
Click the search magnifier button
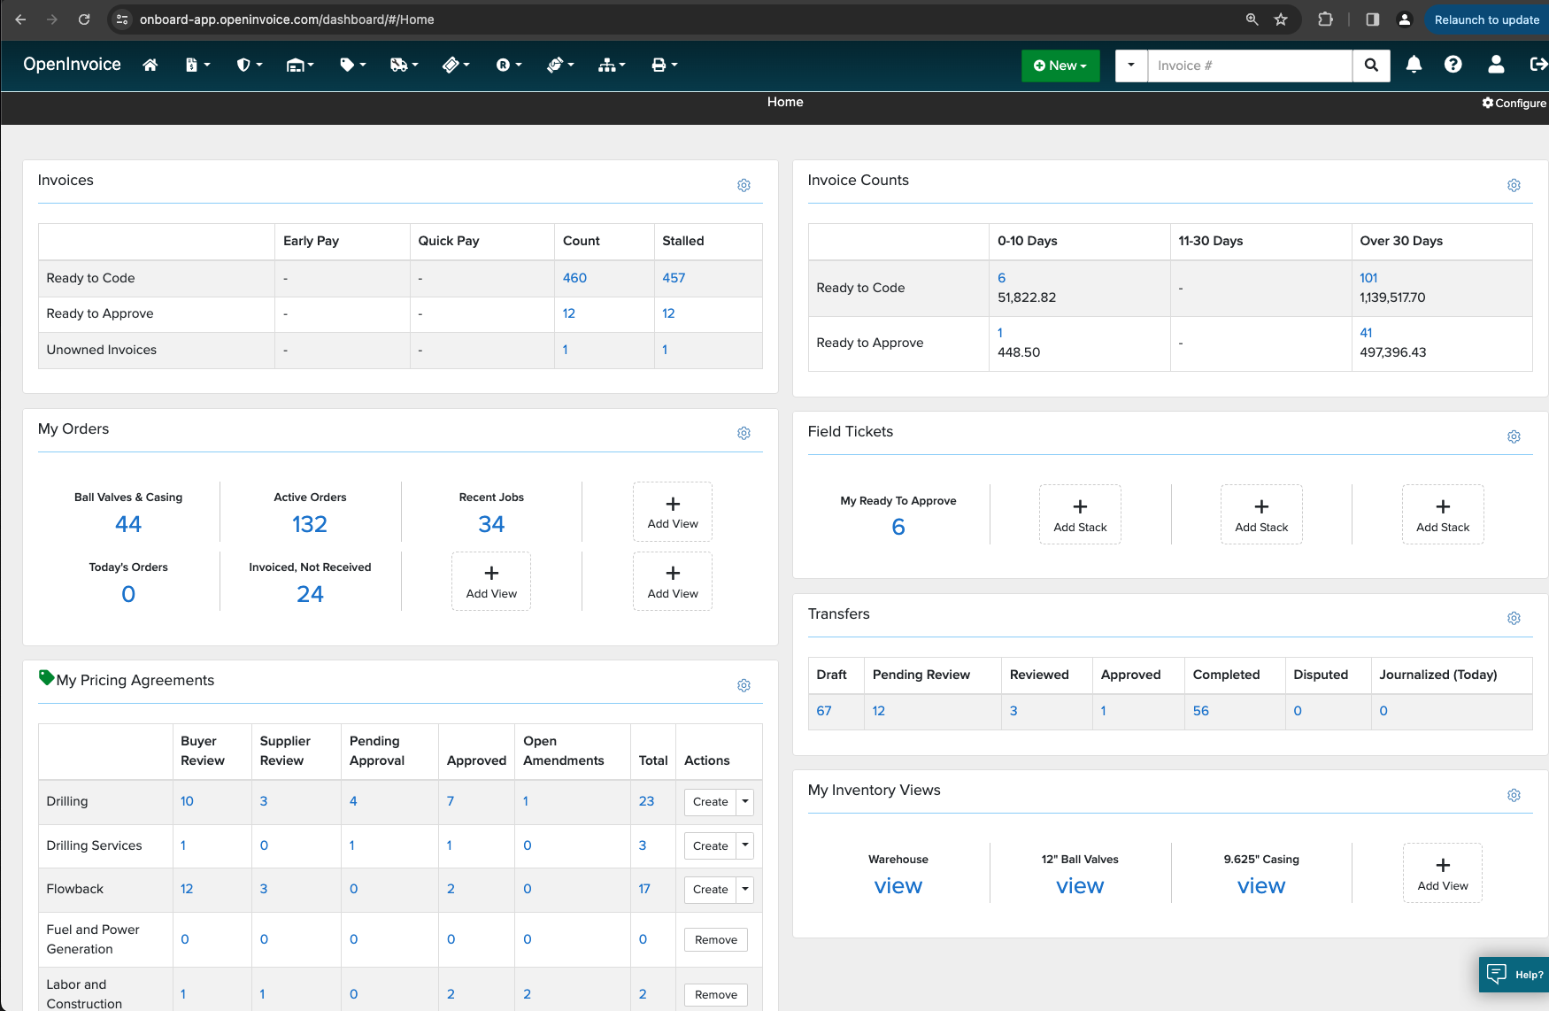1371,66
